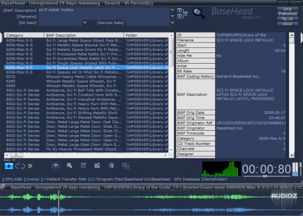The image size is (303, 216).
Task: Click the metadata panel scroll up arrow
Action: (x=291, y=35)
